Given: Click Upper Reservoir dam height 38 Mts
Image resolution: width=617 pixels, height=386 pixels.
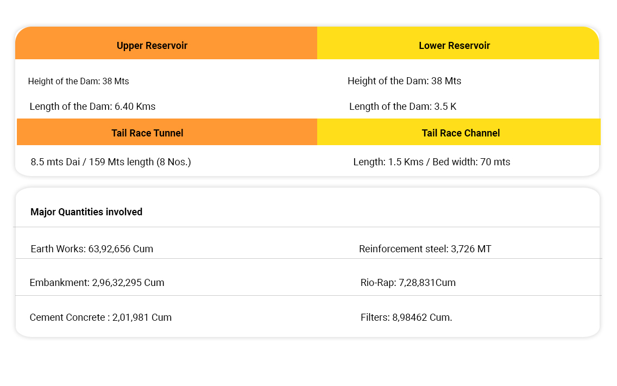Looking at the screenshot, I should (x=79, y=82).
